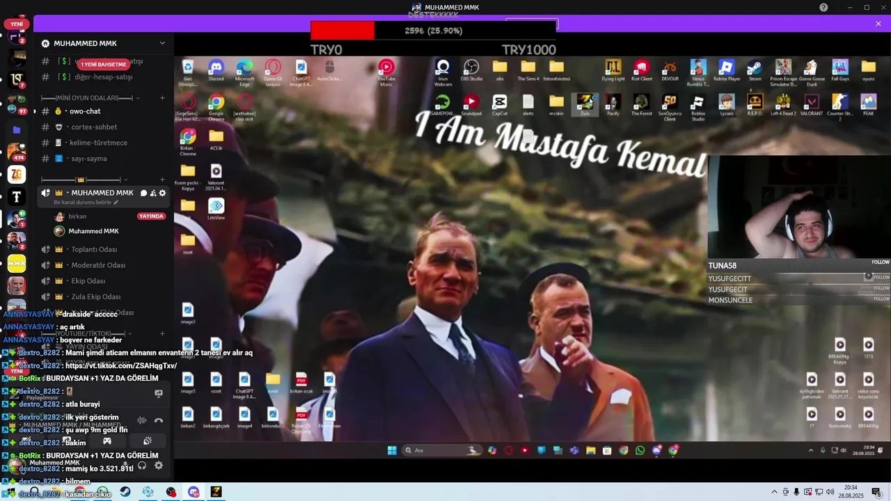The image size is (891, 501).
Task: Click WhatsApp icon in streamed taskbar
Action: click(x=640, y=450)
